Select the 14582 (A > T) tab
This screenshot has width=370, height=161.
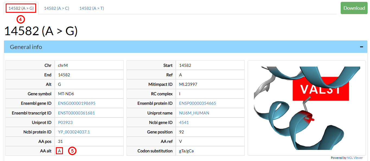(91, 8)
